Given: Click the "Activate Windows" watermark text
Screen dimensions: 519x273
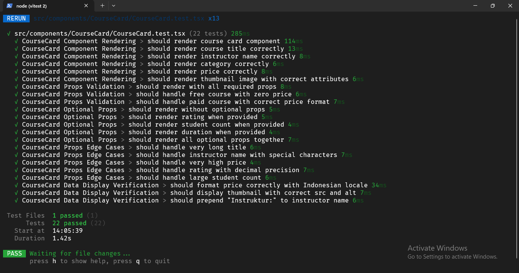Looking at the screenshot, I should tap(437, 248).
